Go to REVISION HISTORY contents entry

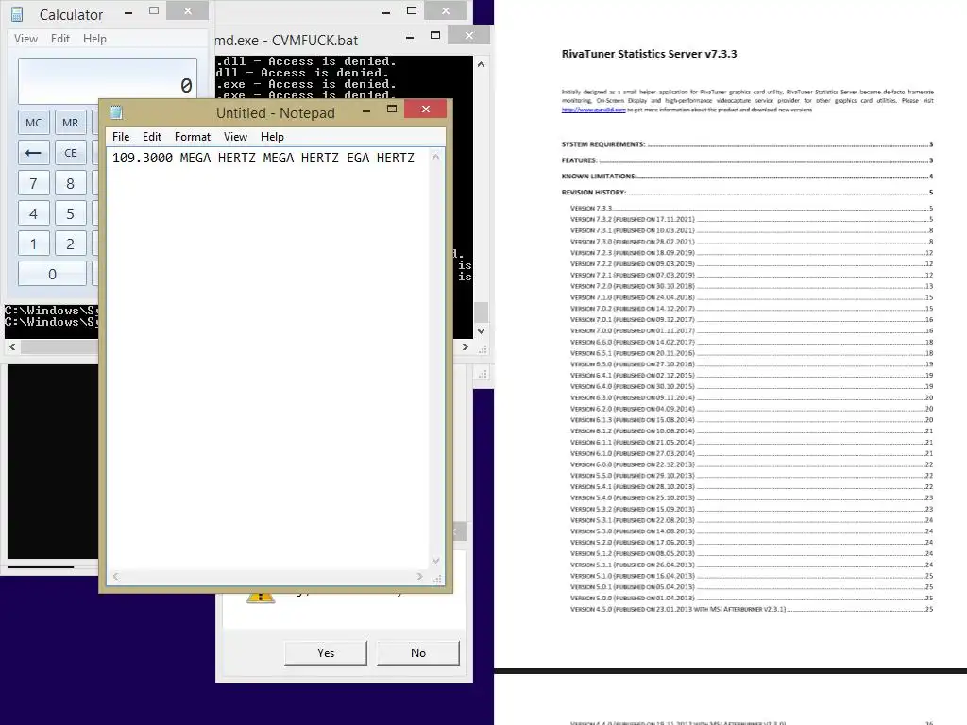(x=747, y=193)
